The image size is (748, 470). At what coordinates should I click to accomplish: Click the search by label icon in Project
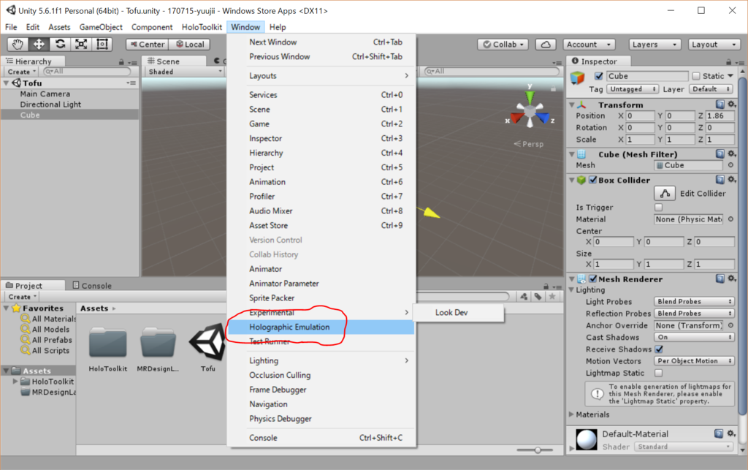(538, 297)
